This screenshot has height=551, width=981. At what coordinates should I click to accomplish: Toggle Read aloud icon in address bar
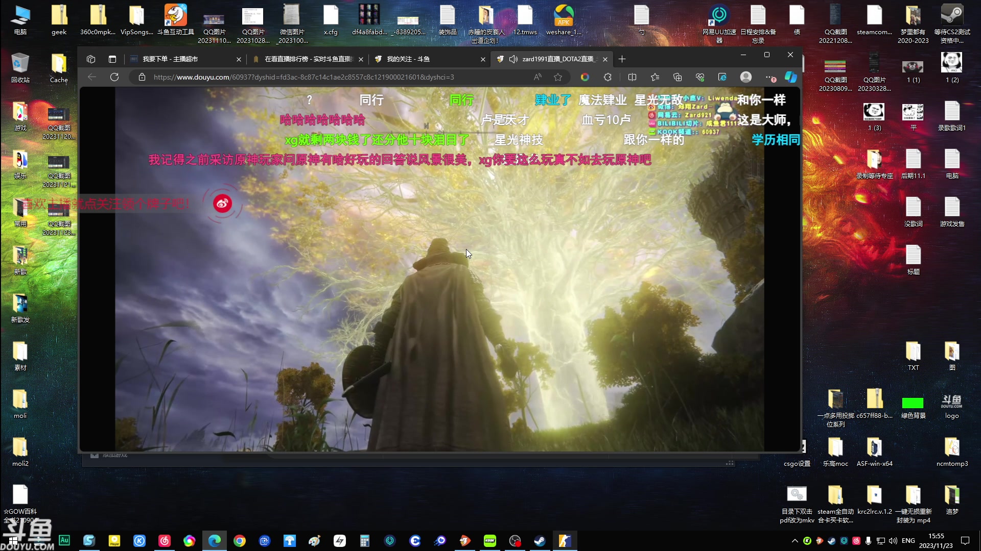[x=538, y=77]
